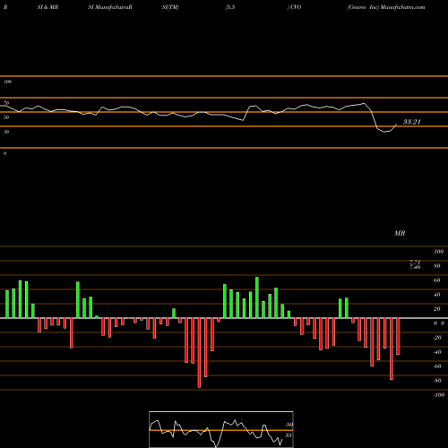This screenshot has width=448, height=448.
Task: Click the 100 label on MR right axis
Action: pos(438,252)
